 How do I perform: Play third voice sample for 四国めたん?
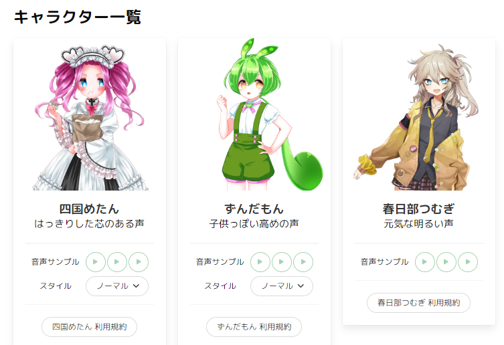[x=139, y=262]
